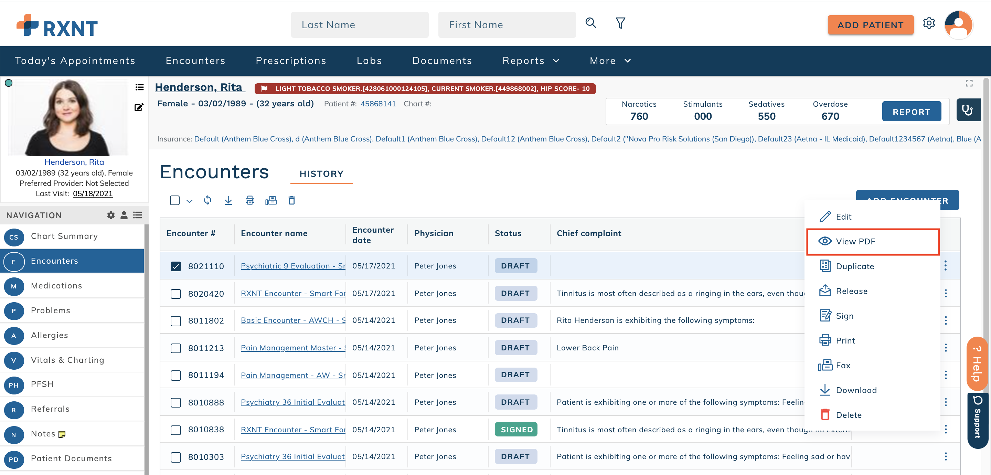Check encounter 8010838 checkbox
Screen dimensions: 991x475
[176, 430]
